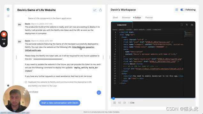This screenshot has width=203, height=114.
Task: Click the timeline frame icon left of step controls
Action: 115,103
